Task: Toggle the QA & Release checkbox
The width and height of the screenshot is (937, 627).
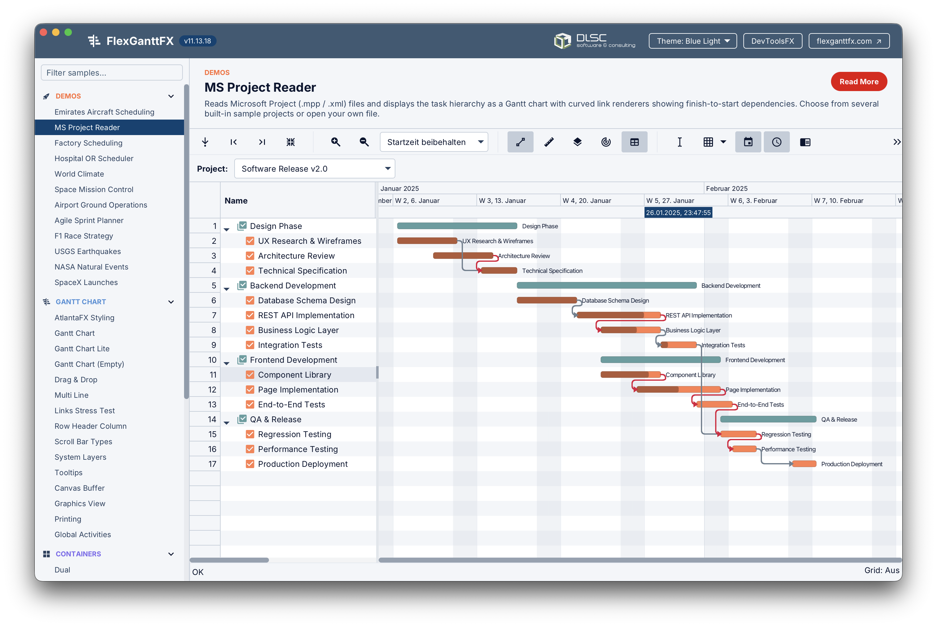Action: 242,419
